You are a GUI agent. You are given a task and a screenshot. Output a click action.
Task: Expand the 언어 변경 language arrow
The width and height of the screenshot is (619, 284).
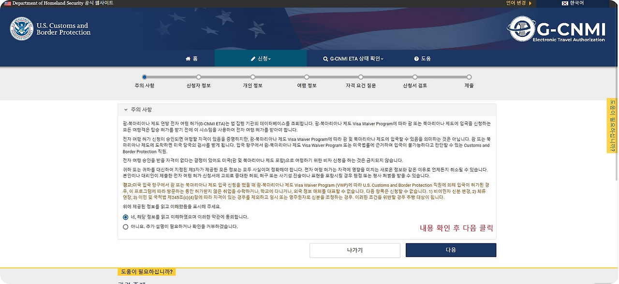(x=531, y=4)
